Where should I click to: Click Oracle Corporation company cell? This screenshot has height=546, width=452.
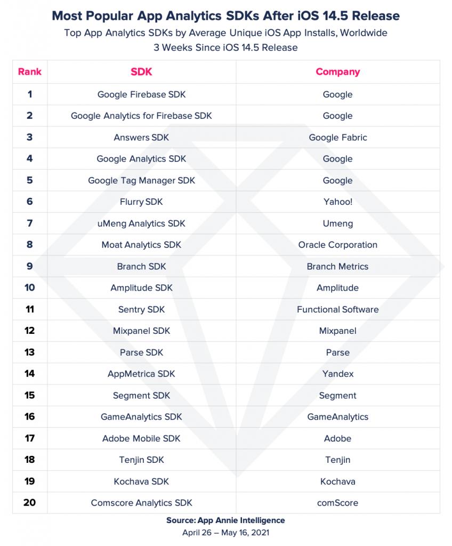tap(338, 245)
